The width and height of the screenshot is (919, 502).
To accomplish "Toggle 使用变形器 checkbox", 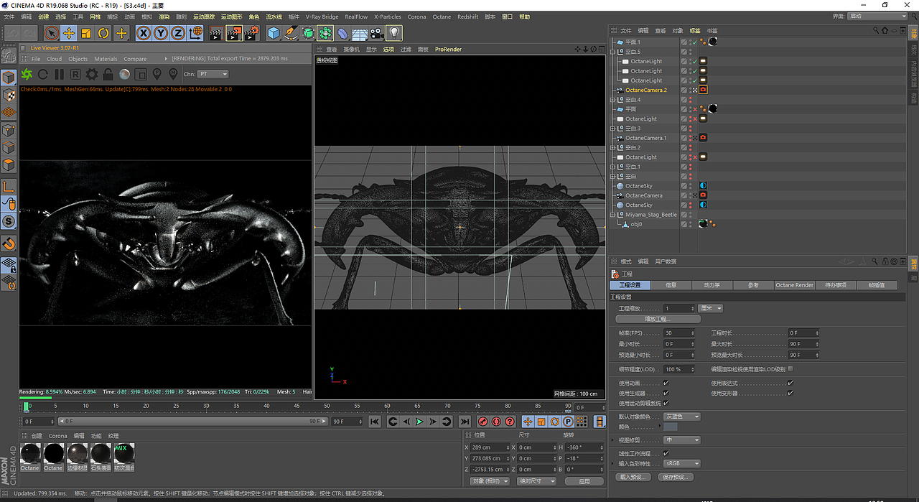I will pos(790,393).
